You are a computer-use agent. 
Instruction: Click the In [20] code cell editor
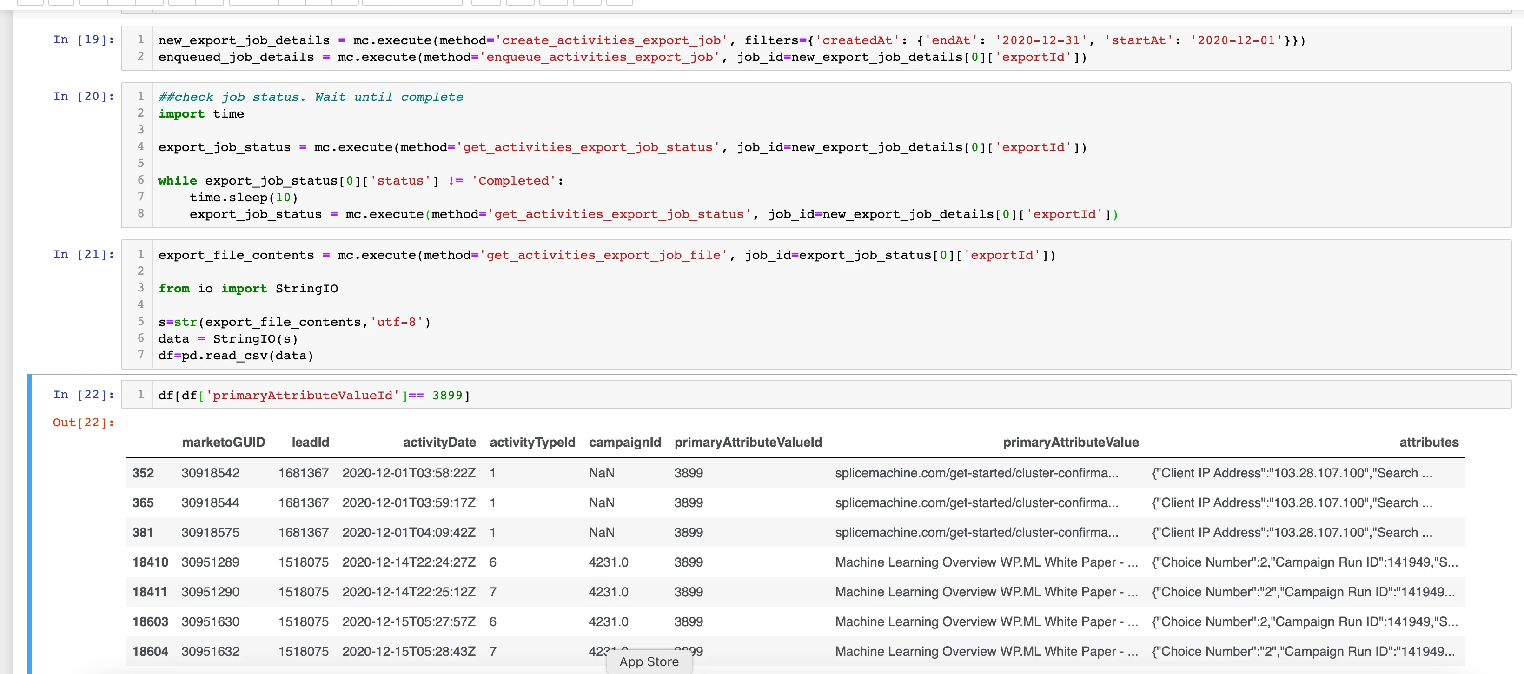tap(828, 155)
